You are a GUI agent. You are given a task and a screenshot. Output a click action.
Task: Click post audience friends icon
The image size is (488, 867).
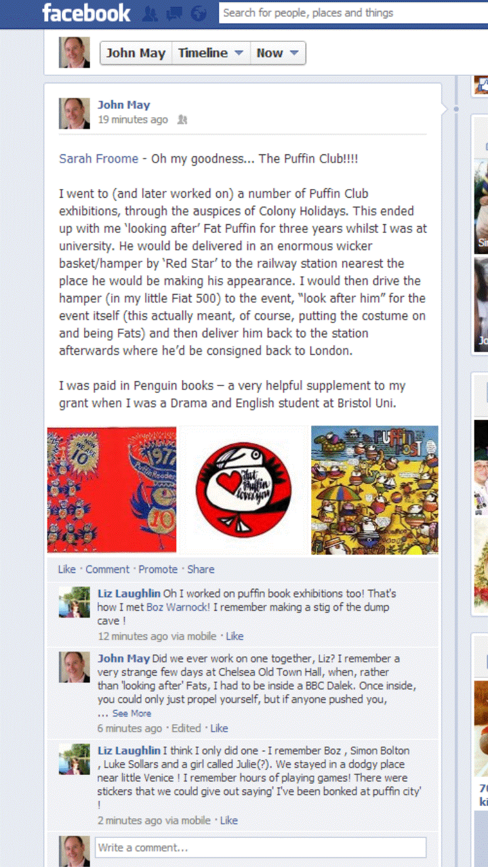[182, 120]
